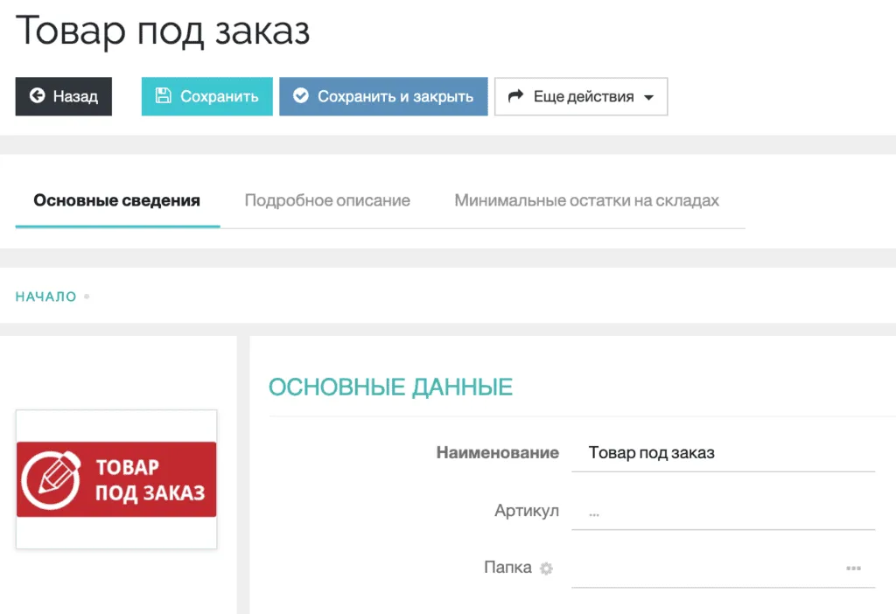Click the Наименование field label
The height and width of the screenshot is (614, 896).
click(x=498, y=453)
